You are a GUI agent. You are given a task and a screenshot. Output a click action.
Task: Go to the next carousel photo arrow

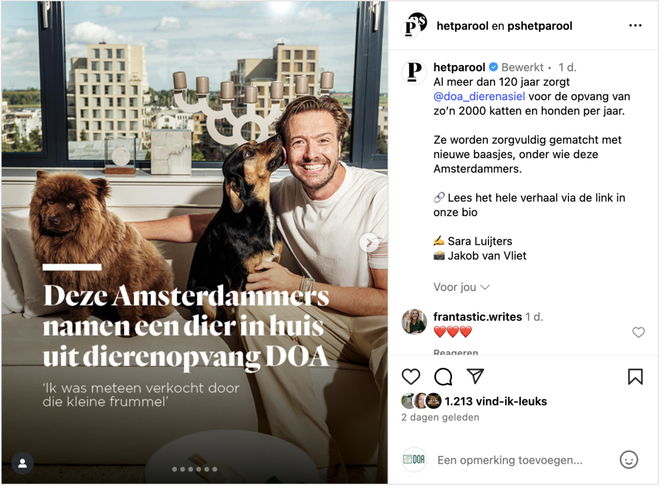(x=369, y=243)
